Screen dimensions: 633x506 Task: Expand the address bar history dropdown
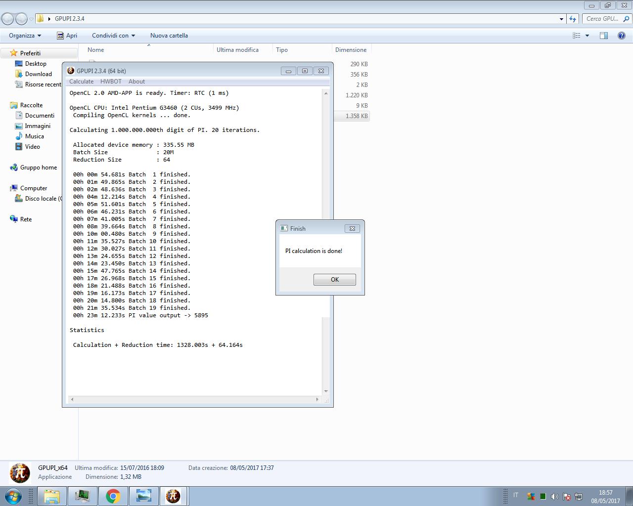click(561, 19)
